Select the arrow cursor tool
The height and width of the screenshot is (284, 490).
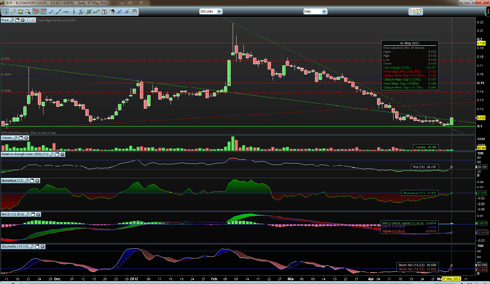[x=5, y=12]
